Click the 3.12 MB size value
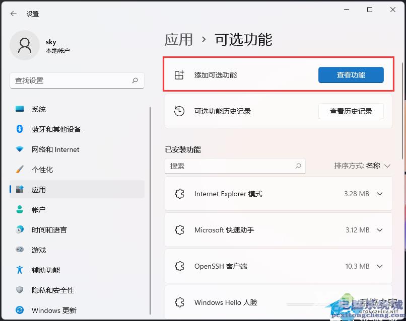 tap(357, 230)
